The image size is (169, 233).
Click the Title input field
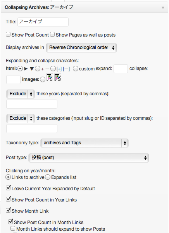pos(43,22)
